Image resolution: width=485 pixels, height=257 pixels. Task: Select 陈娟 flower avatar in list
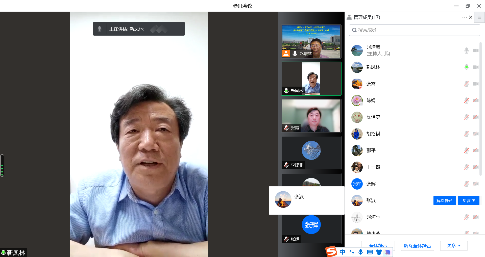(357, 100)
